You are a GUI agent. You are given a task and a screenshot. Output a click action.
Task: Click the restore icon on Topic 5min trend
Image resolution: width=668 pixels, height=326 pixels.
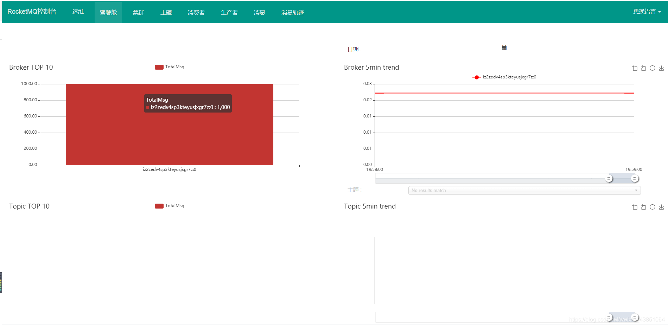click(652, 207)
